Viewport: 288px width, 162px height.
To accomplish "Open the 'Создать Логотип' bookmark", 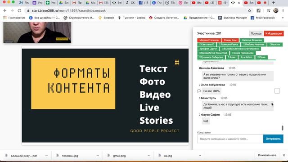I will 164,18.
